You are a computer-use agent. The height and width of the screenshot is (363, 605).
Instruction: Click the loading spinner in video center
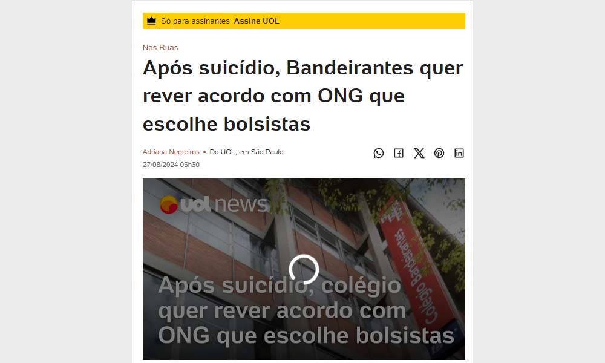304,269
